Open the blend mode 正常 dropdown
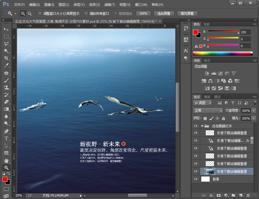The width and height of the screenshot is (259, 199). pos(208,110)
